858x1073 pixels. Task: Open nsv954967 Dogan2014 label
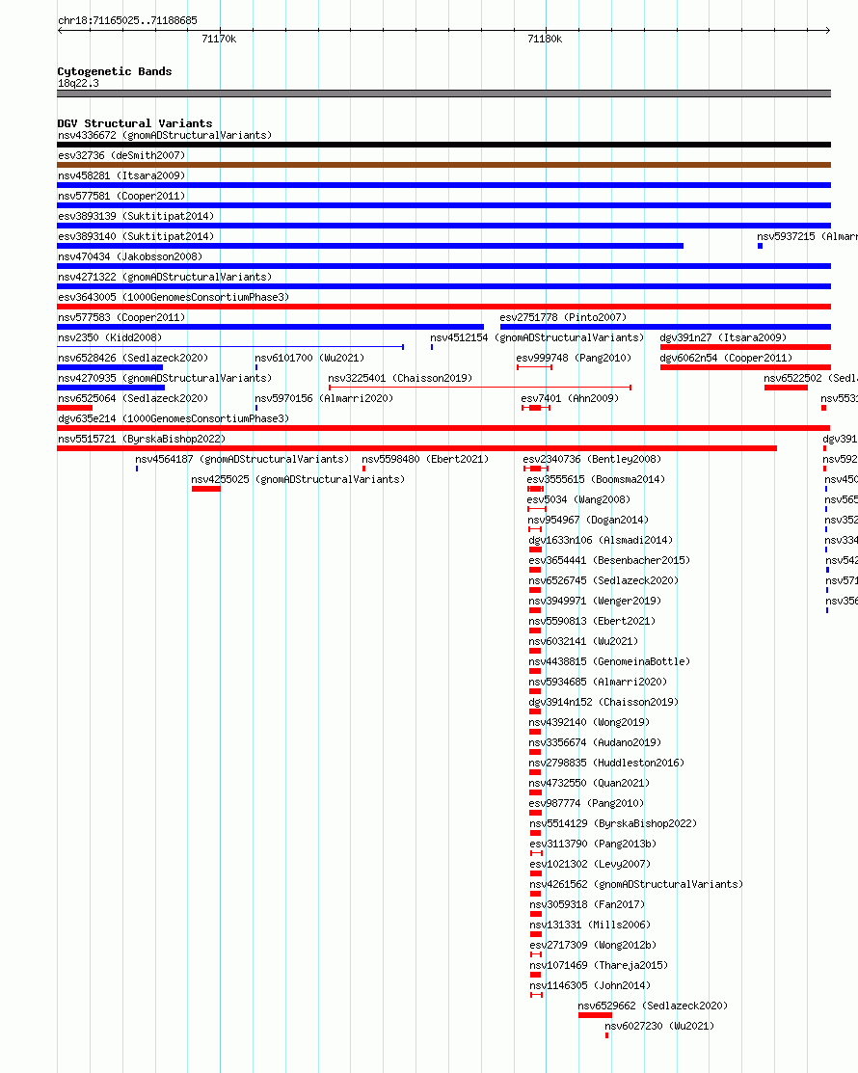pyautogui.click(x=588, y=520)
